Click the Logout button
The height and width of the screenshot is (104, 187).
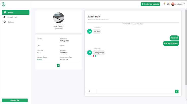(x=15, y=100)
